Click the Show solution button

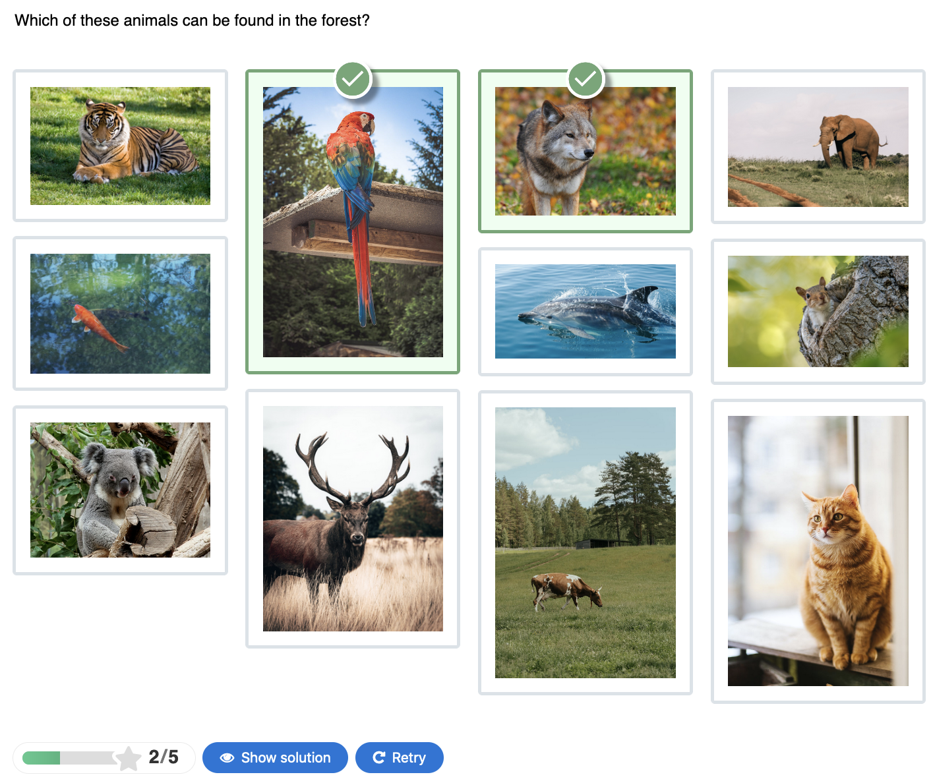point(275,758)
